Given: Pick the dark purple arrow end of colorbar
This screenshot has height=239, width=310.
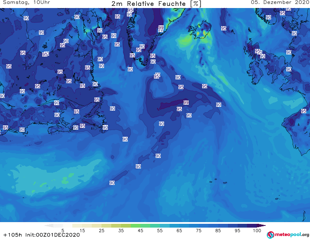Looking at the screenshot, I should point(261,225).
